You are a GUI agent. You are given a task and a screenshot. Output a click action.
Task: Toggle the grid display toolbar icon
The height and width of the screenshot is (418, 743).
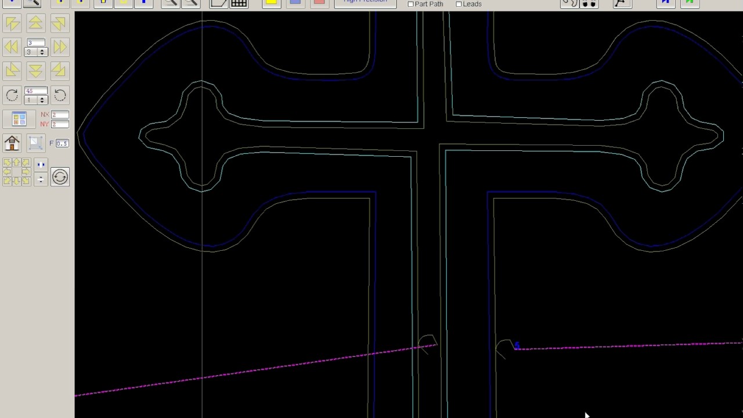[239, 3]
